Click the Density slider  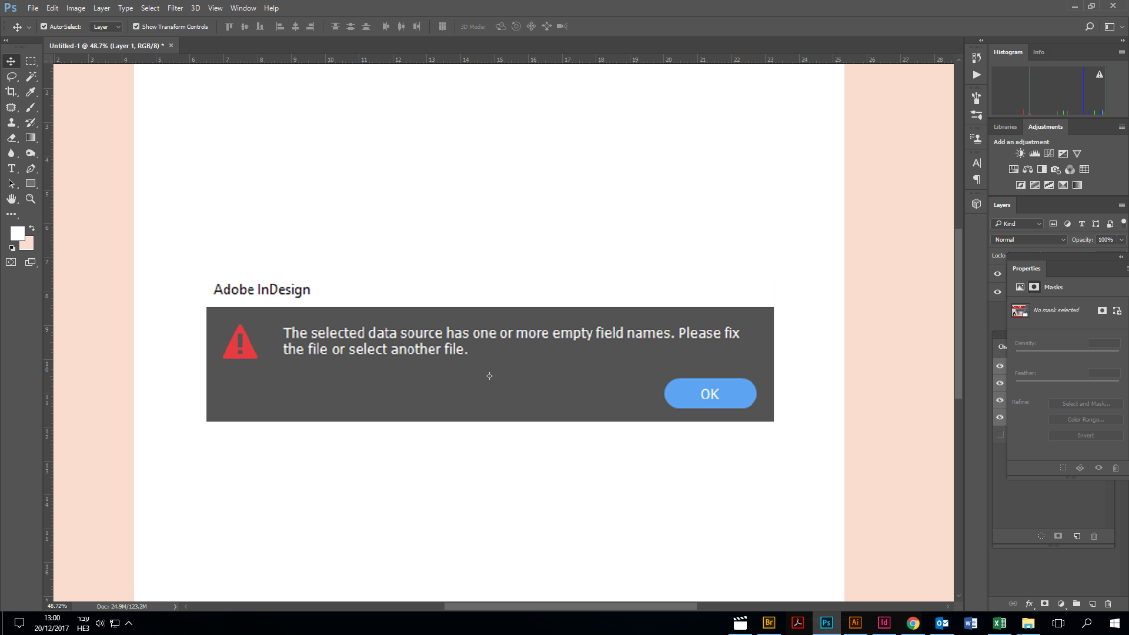(1067, 351)
